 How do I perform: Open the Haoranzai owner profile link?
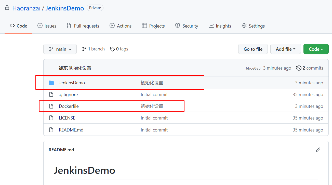click(26, 8)
